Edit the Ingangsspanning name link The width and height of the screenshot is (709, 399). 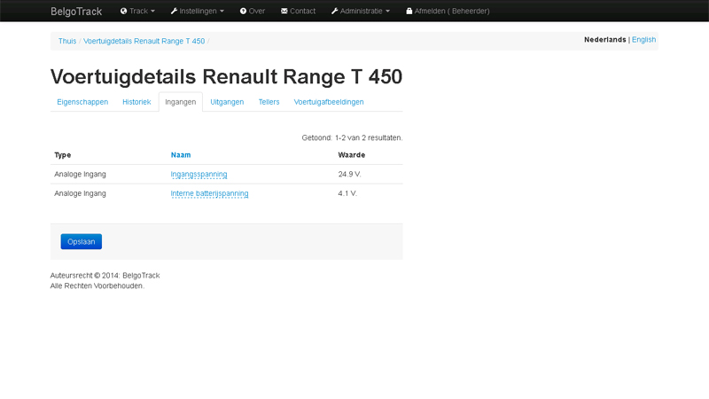coord(199,174)
